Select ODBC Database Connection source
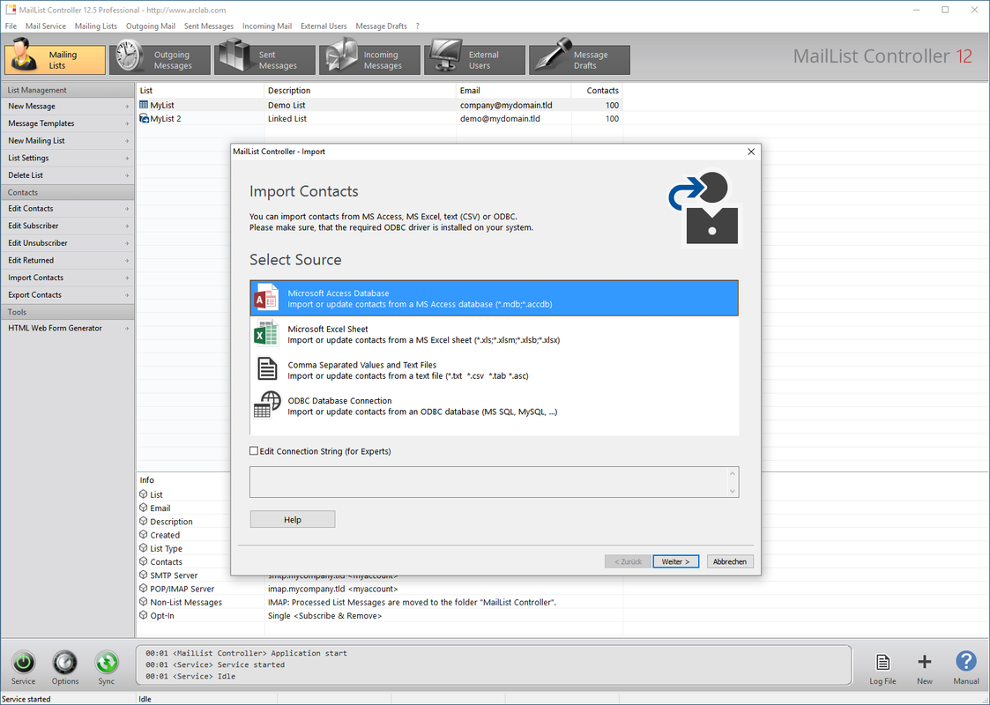This screenshot has height=705, width=990. pos(495,406)
